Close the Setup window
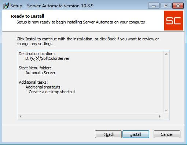 [x=178, y=6]
